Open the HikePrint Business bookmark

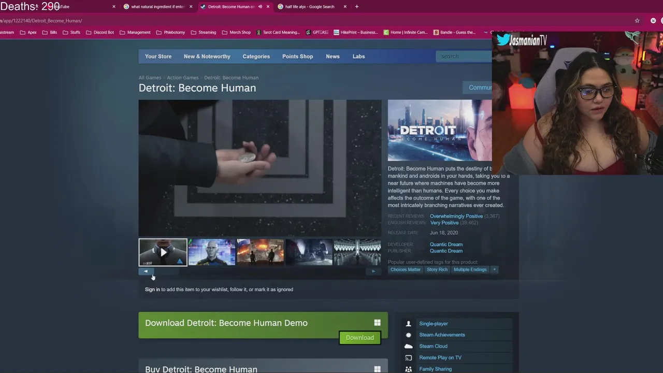click(356, 32)
